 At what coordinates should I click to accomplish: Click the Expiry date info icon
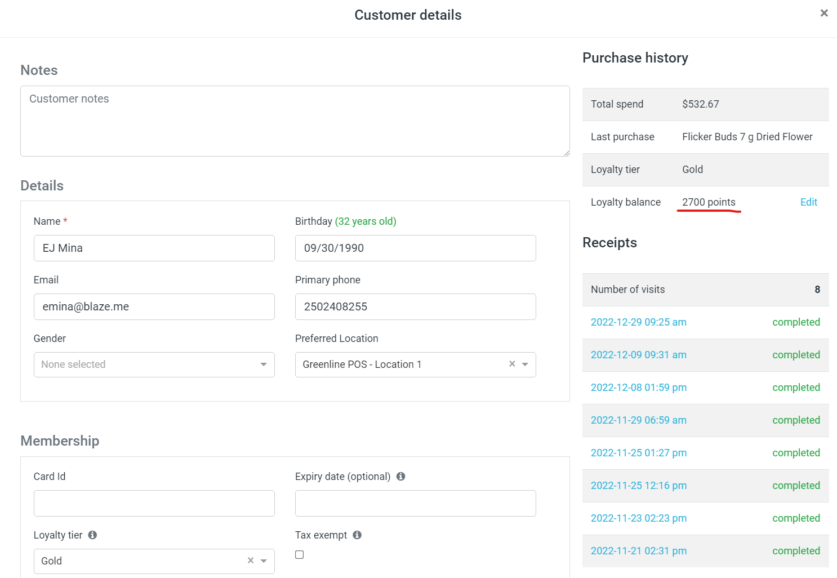(400, 477)
